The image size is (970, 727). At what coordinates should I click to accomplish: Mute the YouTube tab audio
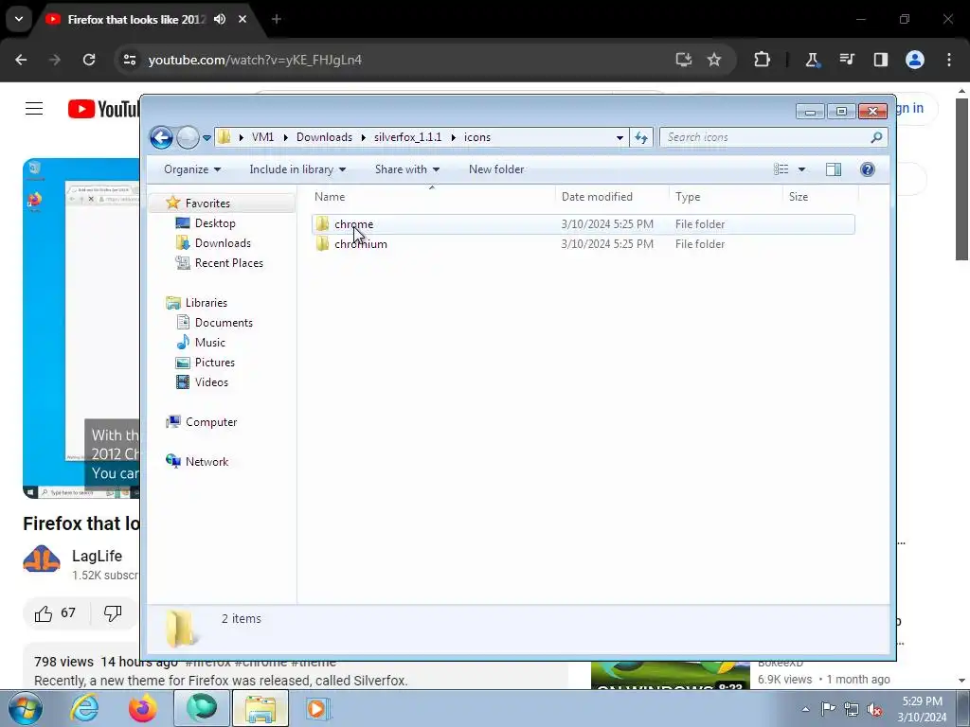pos(220,19)
